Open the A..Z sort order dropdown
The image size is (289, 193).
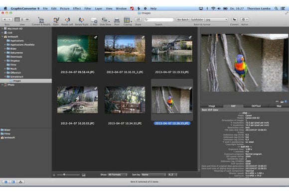click(x=172, y=175)
